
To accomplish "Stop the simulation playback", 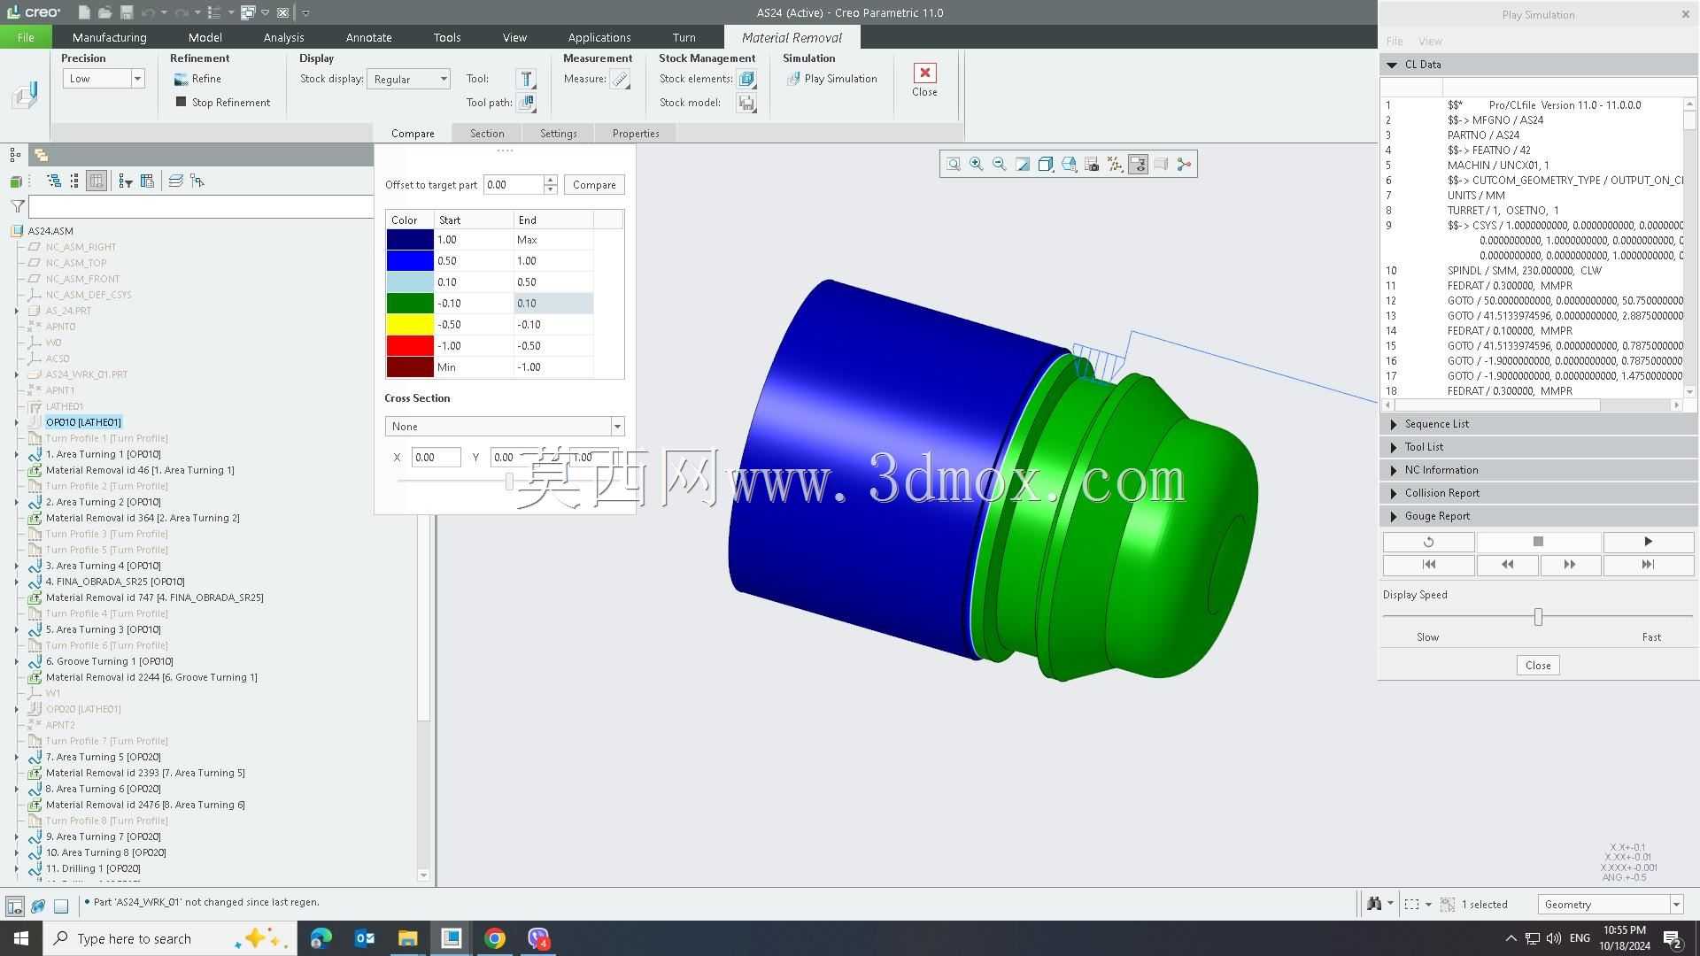I will coord(1538,542).
